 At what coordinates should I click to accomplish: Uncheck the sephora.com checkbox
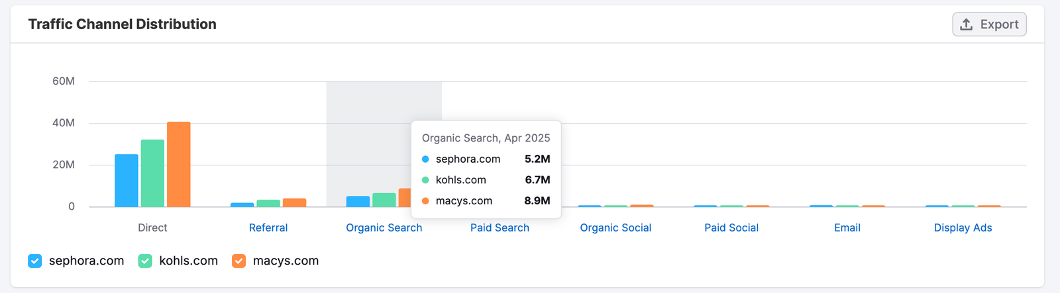pos(35,261)
